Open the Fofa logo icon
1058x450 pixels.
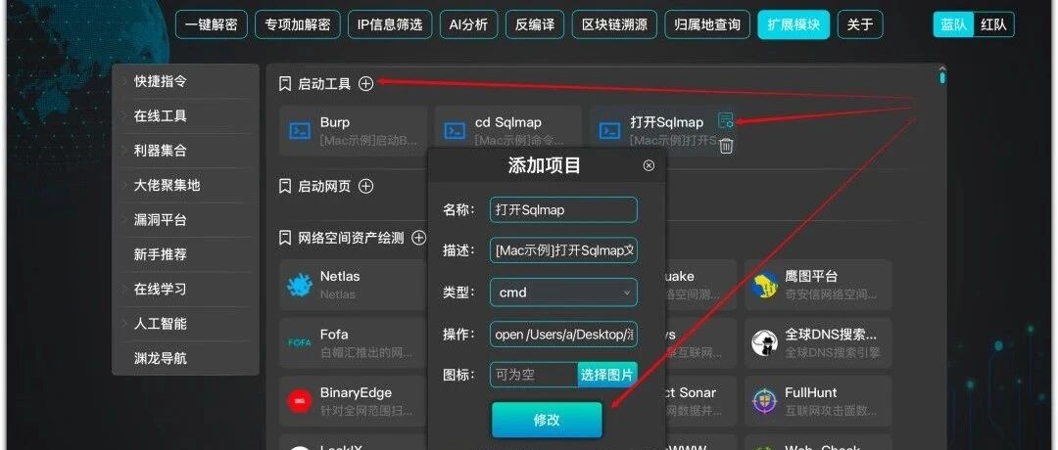(x=300, y=343)
